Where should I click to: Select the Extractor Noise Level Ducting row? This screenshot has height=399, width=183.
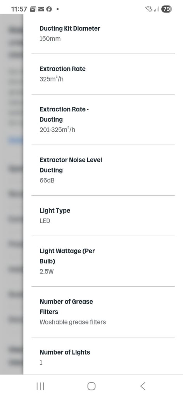point(103,170)
